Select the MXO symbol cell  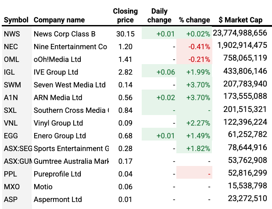[x=12, y=187]
